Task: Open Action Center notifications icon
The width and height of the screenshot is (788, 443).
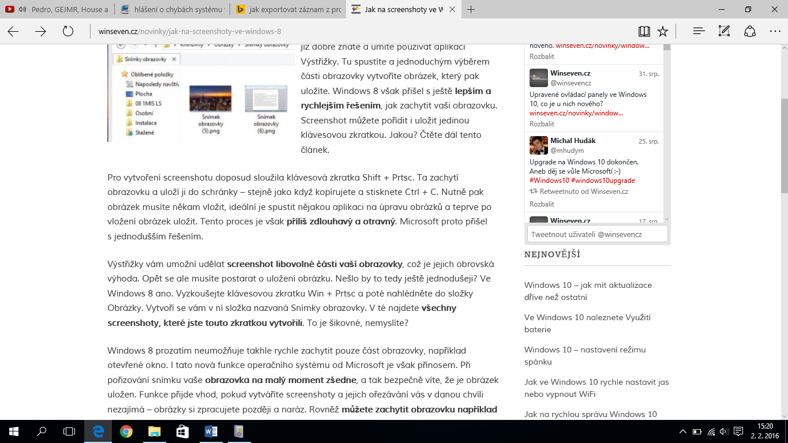Action: tap(738, 431)
